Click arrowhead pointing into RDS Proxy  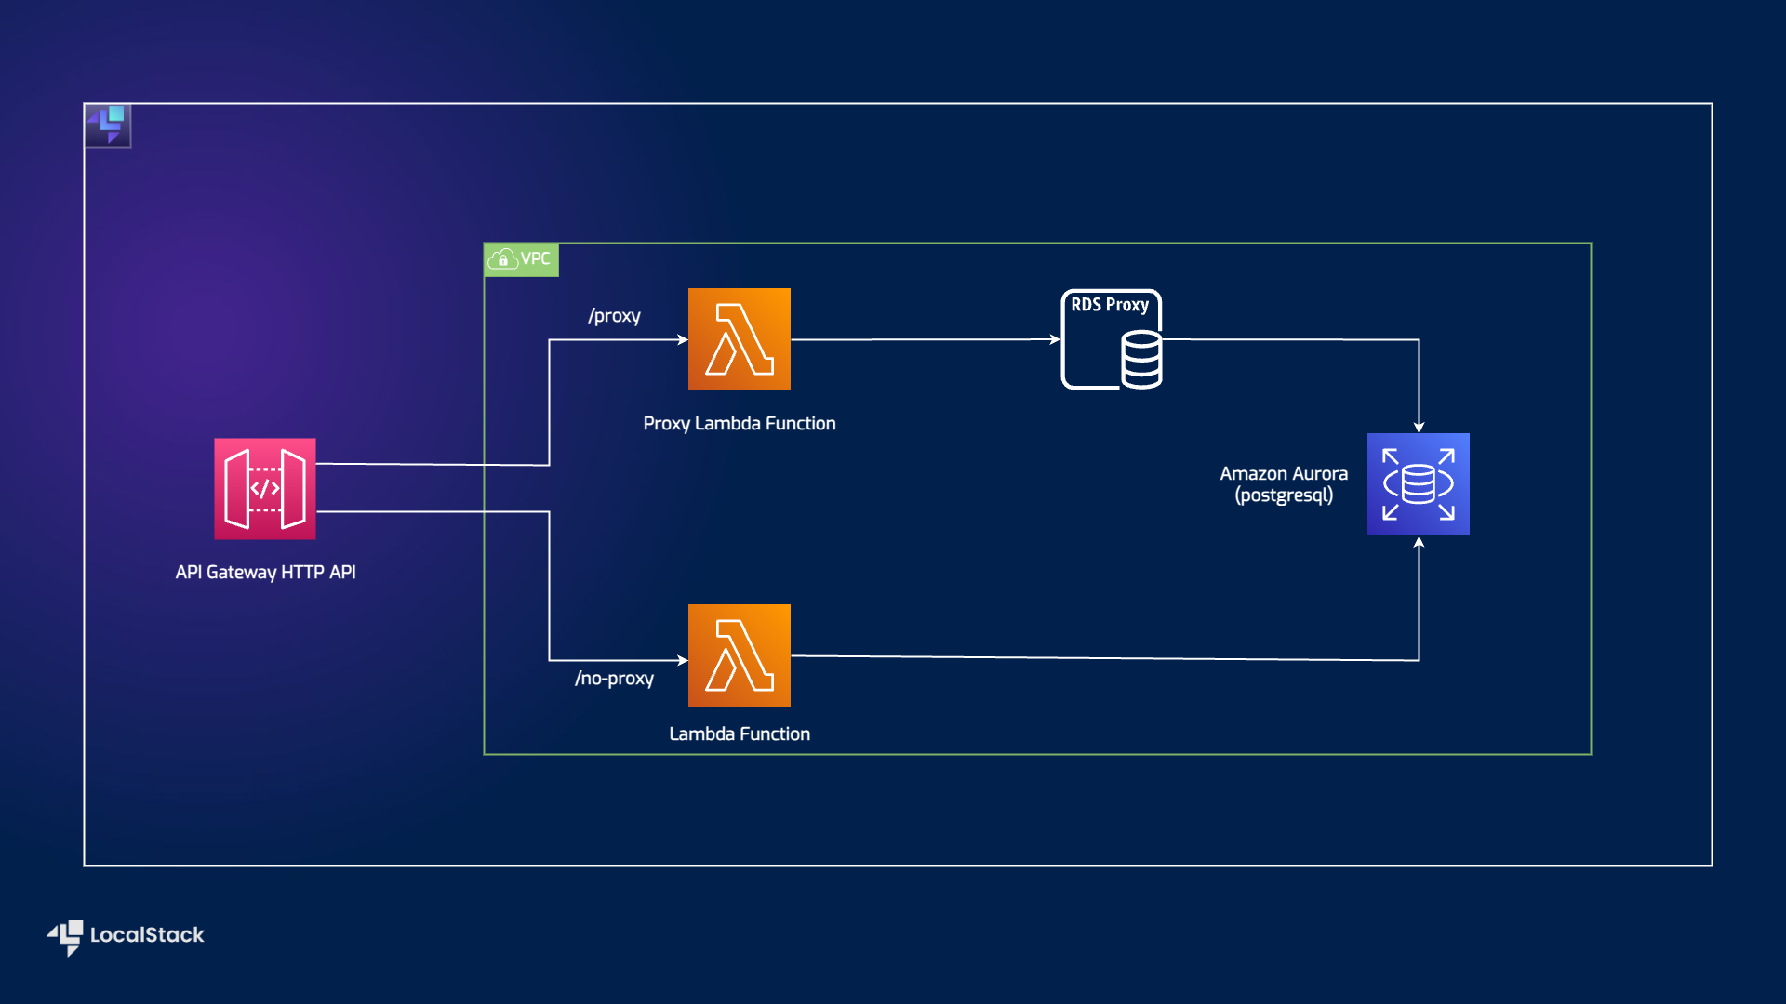click(1055, 339)
